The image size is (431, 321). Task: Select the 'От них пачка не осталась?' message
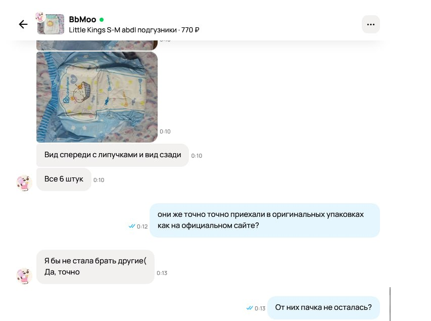tap(323, 307)
